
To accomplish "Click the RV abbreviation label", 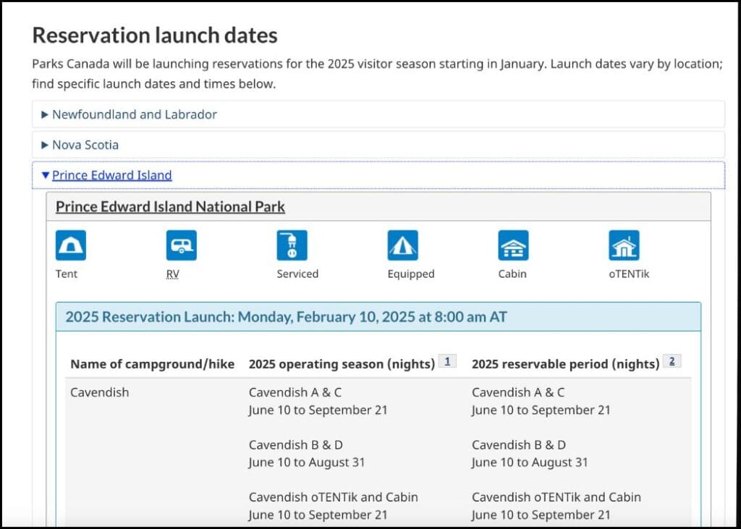I will point(172,274).
